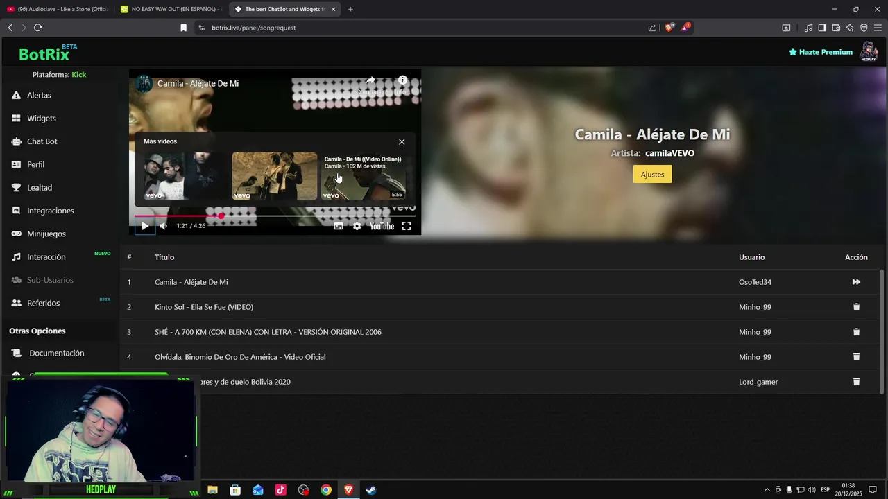Toggle video subtitles
888x499 pixels.
[339, 226]
